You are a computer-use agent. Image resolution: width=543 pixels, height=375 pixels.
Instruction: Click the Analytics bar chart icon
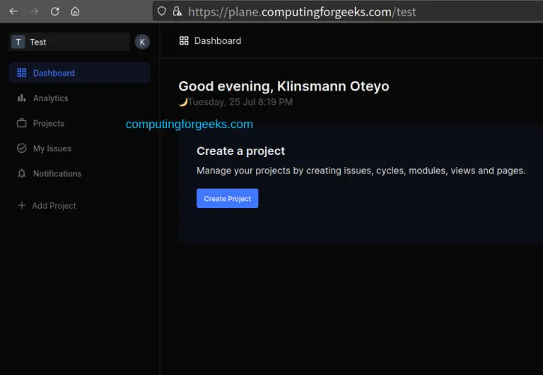(21, 98)
